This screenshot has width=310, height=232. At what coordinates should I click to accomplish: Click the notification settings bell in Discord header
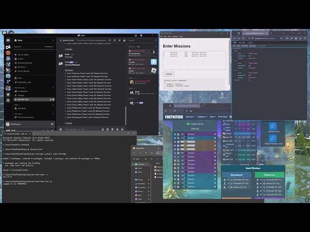coord(115,40)
